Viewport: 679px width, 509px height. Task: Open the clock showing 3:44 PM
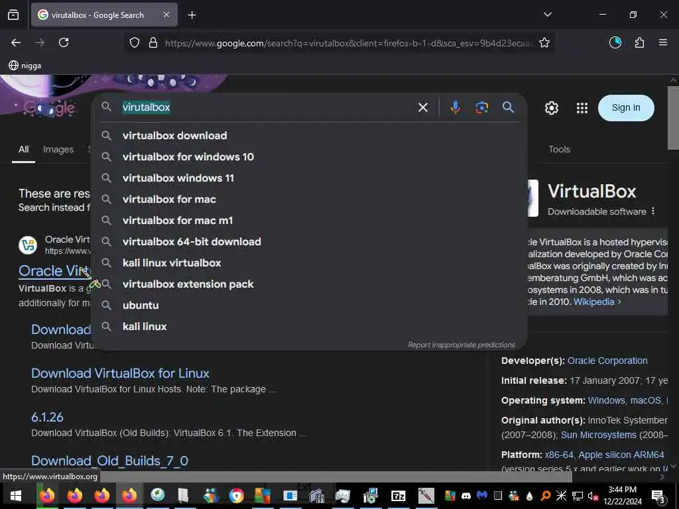(622, 496)
